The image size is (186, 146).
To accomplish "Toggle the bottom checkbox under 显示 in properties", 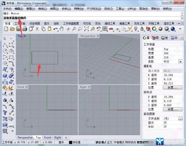I will pyautogui.click(x=165, y=126).
